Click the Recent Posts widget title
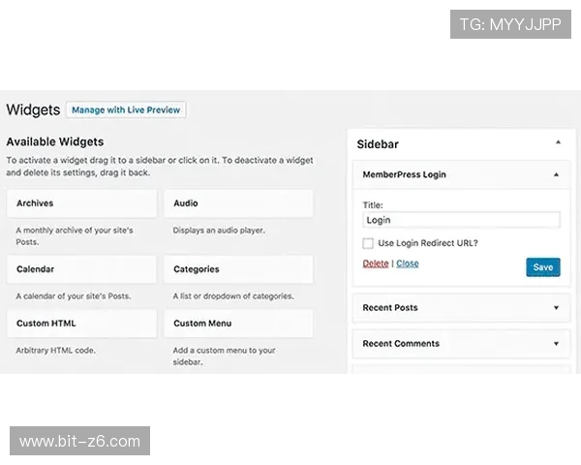581x465 pixels. pyautogui.click(x=390, y=308)
